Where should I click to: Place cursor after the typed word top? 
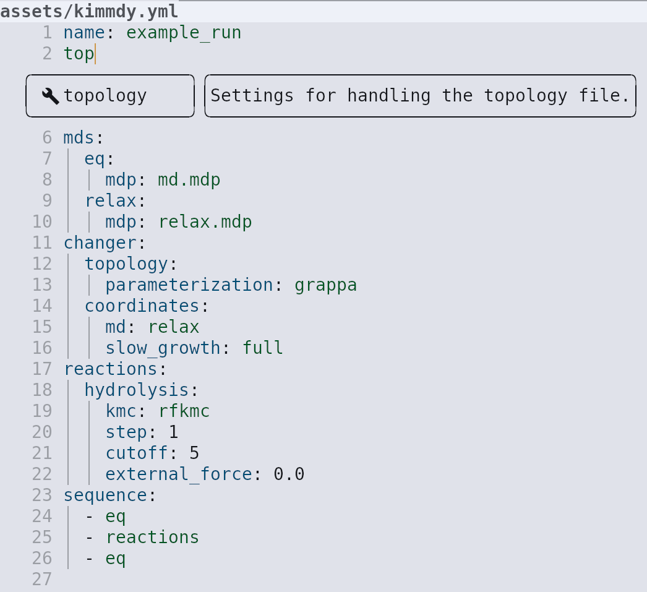95,54
